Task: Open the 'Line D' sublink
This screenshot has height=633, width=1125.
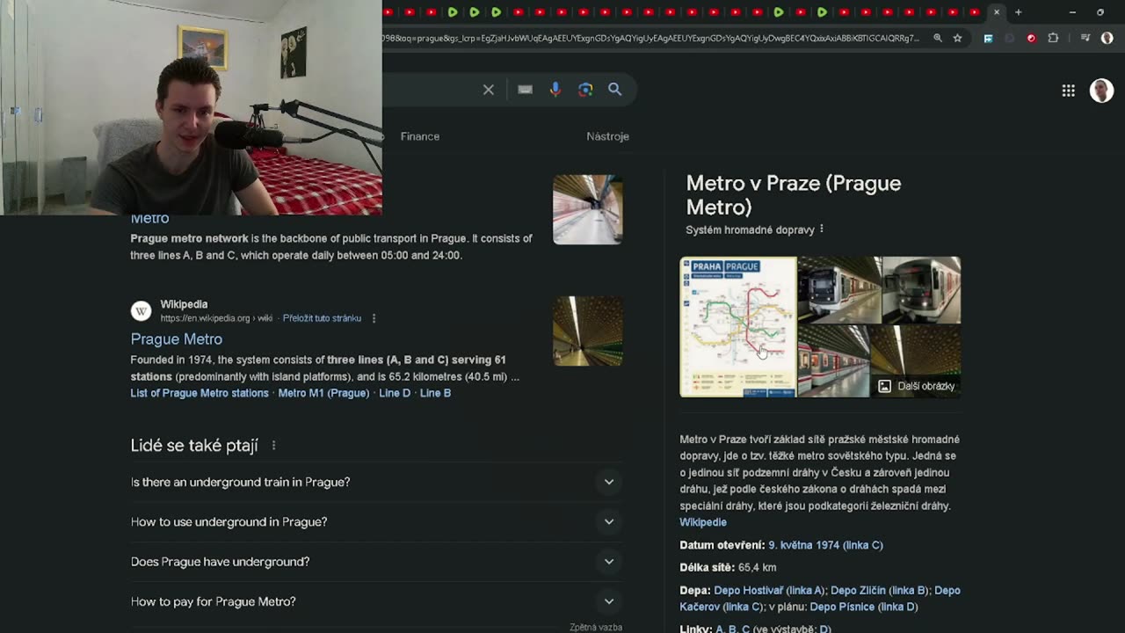Action: (x=395, y=393)
